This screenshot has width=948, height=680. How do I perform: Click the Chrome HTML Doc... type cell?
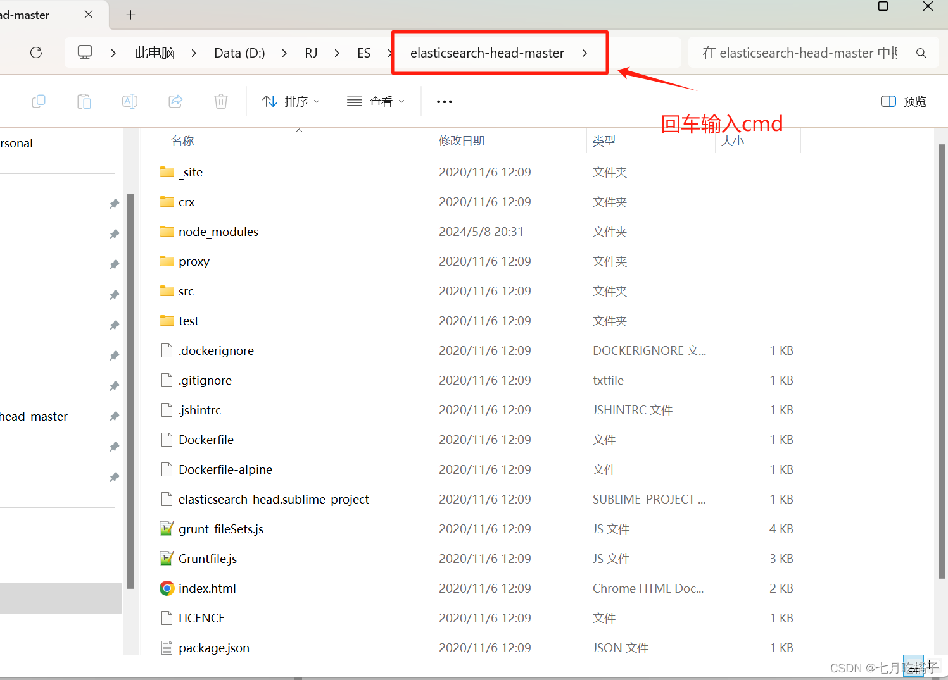pos(648,588)
